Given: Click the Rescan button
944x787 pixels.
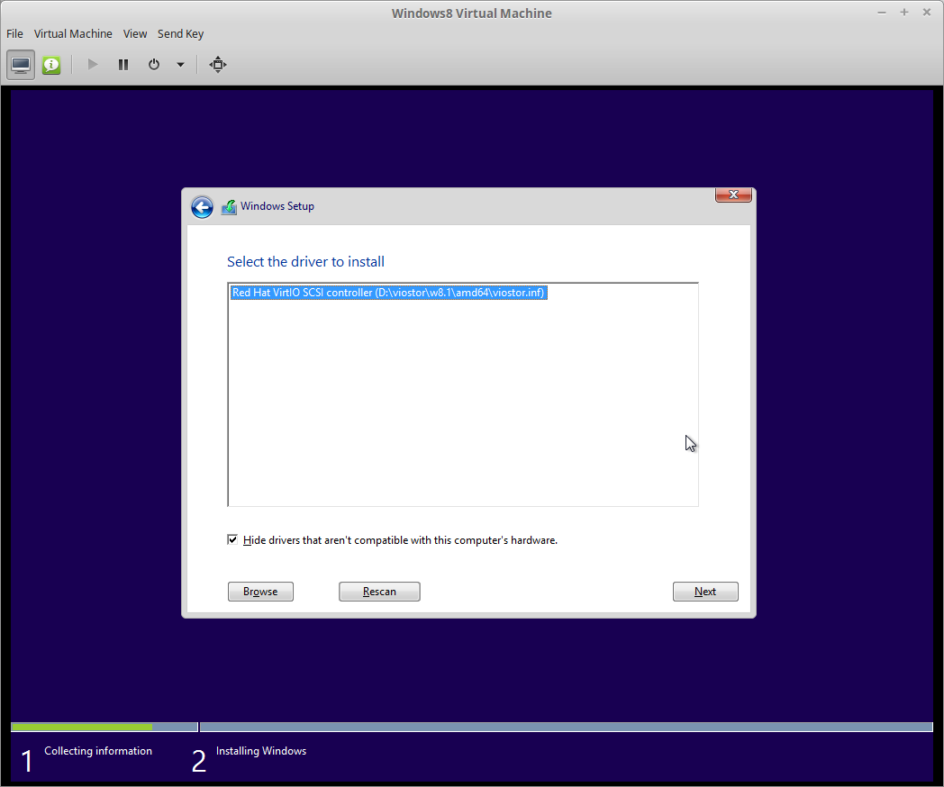Looking at the screenshot, I should [x=379, y=592].
